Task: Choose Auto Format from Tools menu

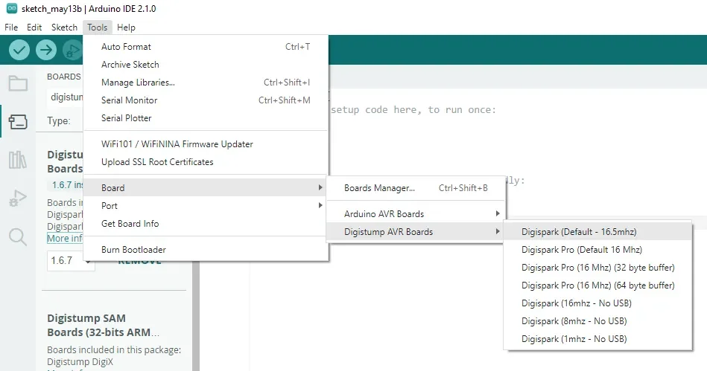Action: tap(206, 47)
